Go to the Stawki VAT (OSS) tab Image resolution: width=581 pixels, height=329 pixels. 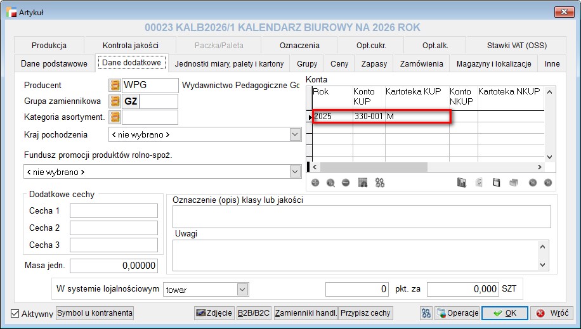coord(516,46)
